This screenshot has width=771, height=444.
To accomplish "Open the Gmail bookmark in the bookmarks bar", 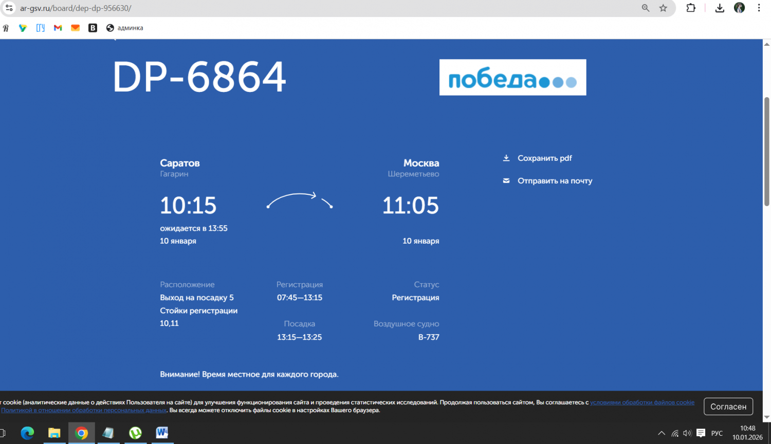I will coord(58,28).
